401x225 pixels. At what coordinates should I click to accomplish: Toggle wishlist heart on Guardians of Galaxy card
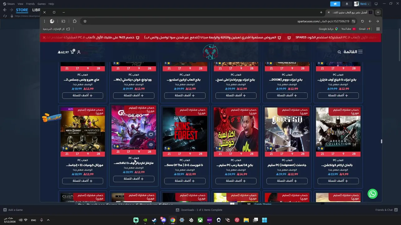[151, 135]
